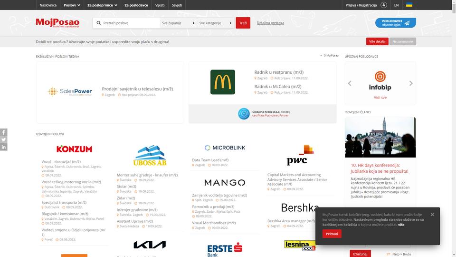Share on the LinkedIn sidebar icon
Viewport: 456px width, 257px height.
pyautogui.click(x=3, y=147)
